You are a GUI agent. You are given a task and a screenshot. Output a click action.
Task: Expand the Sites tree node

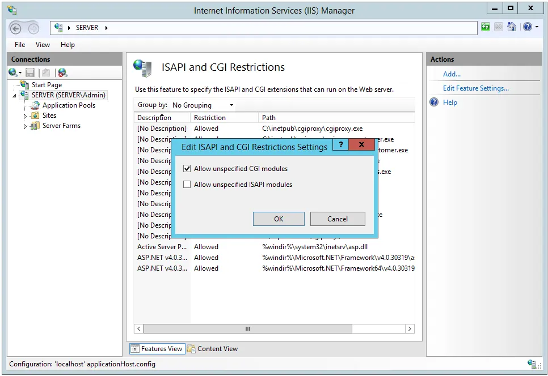point(26,116)
